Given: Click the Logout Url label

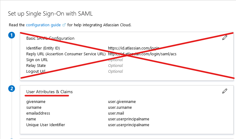Looking at the screenshot, I should tap(36, 71).
